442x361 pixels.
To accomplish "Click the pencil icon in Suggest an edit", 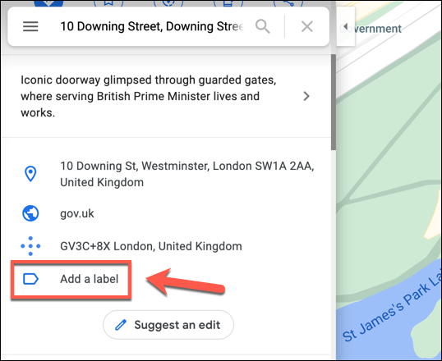I will tap(121, 325).
